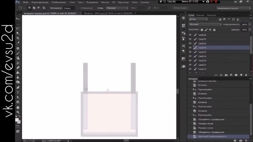
Task: Hide layer Слой 14 with eye icon
Action: coord(190,69)
